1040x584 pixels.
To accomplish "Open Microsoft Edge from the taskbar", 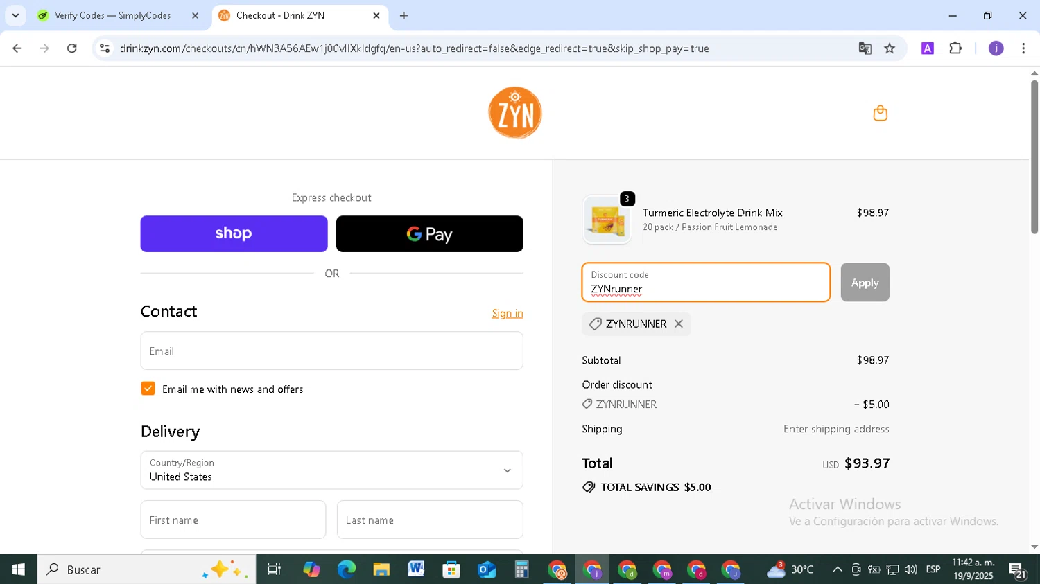I will pyautogui.click(x=346, y=569).
